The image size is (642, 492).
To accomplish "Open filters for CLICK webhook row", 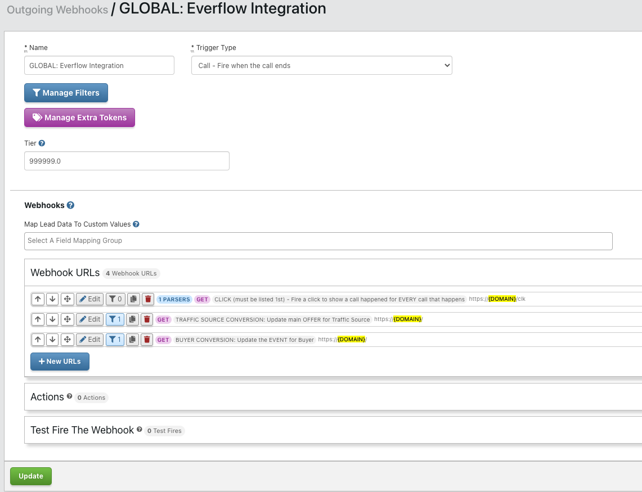I will [x=115, y=299].
